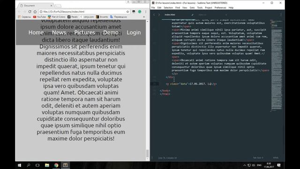Click Home link in page navigation
Viewport: 300px width, 169px height.
[x=36, y=32]
